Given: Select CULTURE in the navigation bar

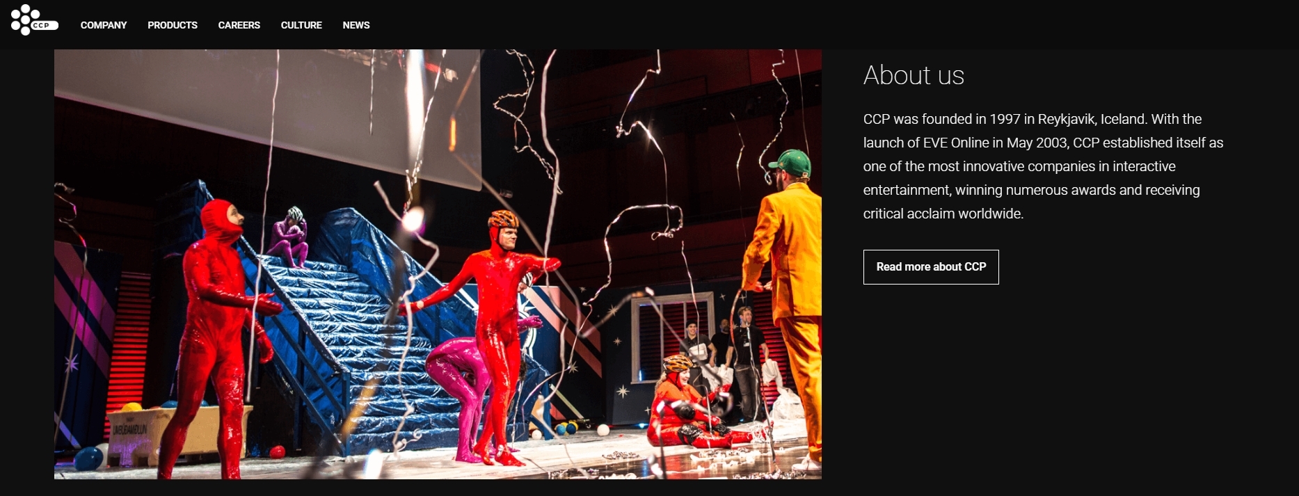Looking at the screenshot, I should (301, 25).
